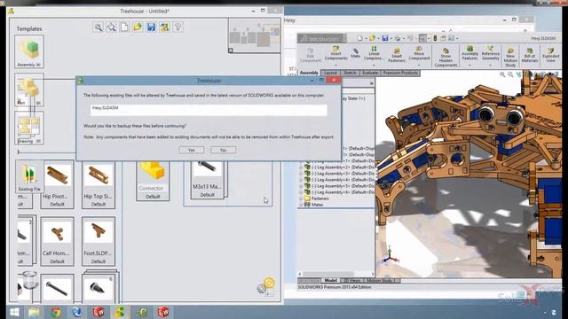Open Windows Start button
Image resolution: width=568 pixels, height=319 pixels.
(x=14, y=312)
